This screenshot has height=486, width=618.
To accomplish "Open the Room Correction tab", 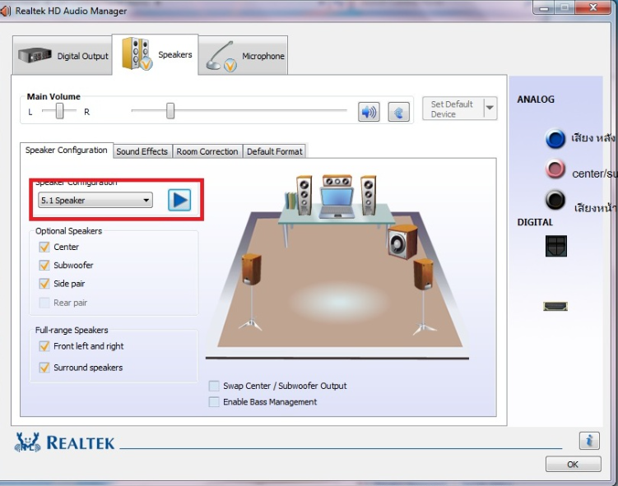I will 207,151.
